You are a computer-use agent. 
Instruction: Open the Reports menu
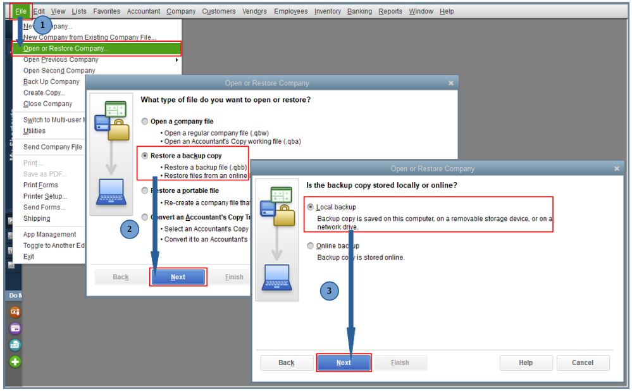coord(390,11)
